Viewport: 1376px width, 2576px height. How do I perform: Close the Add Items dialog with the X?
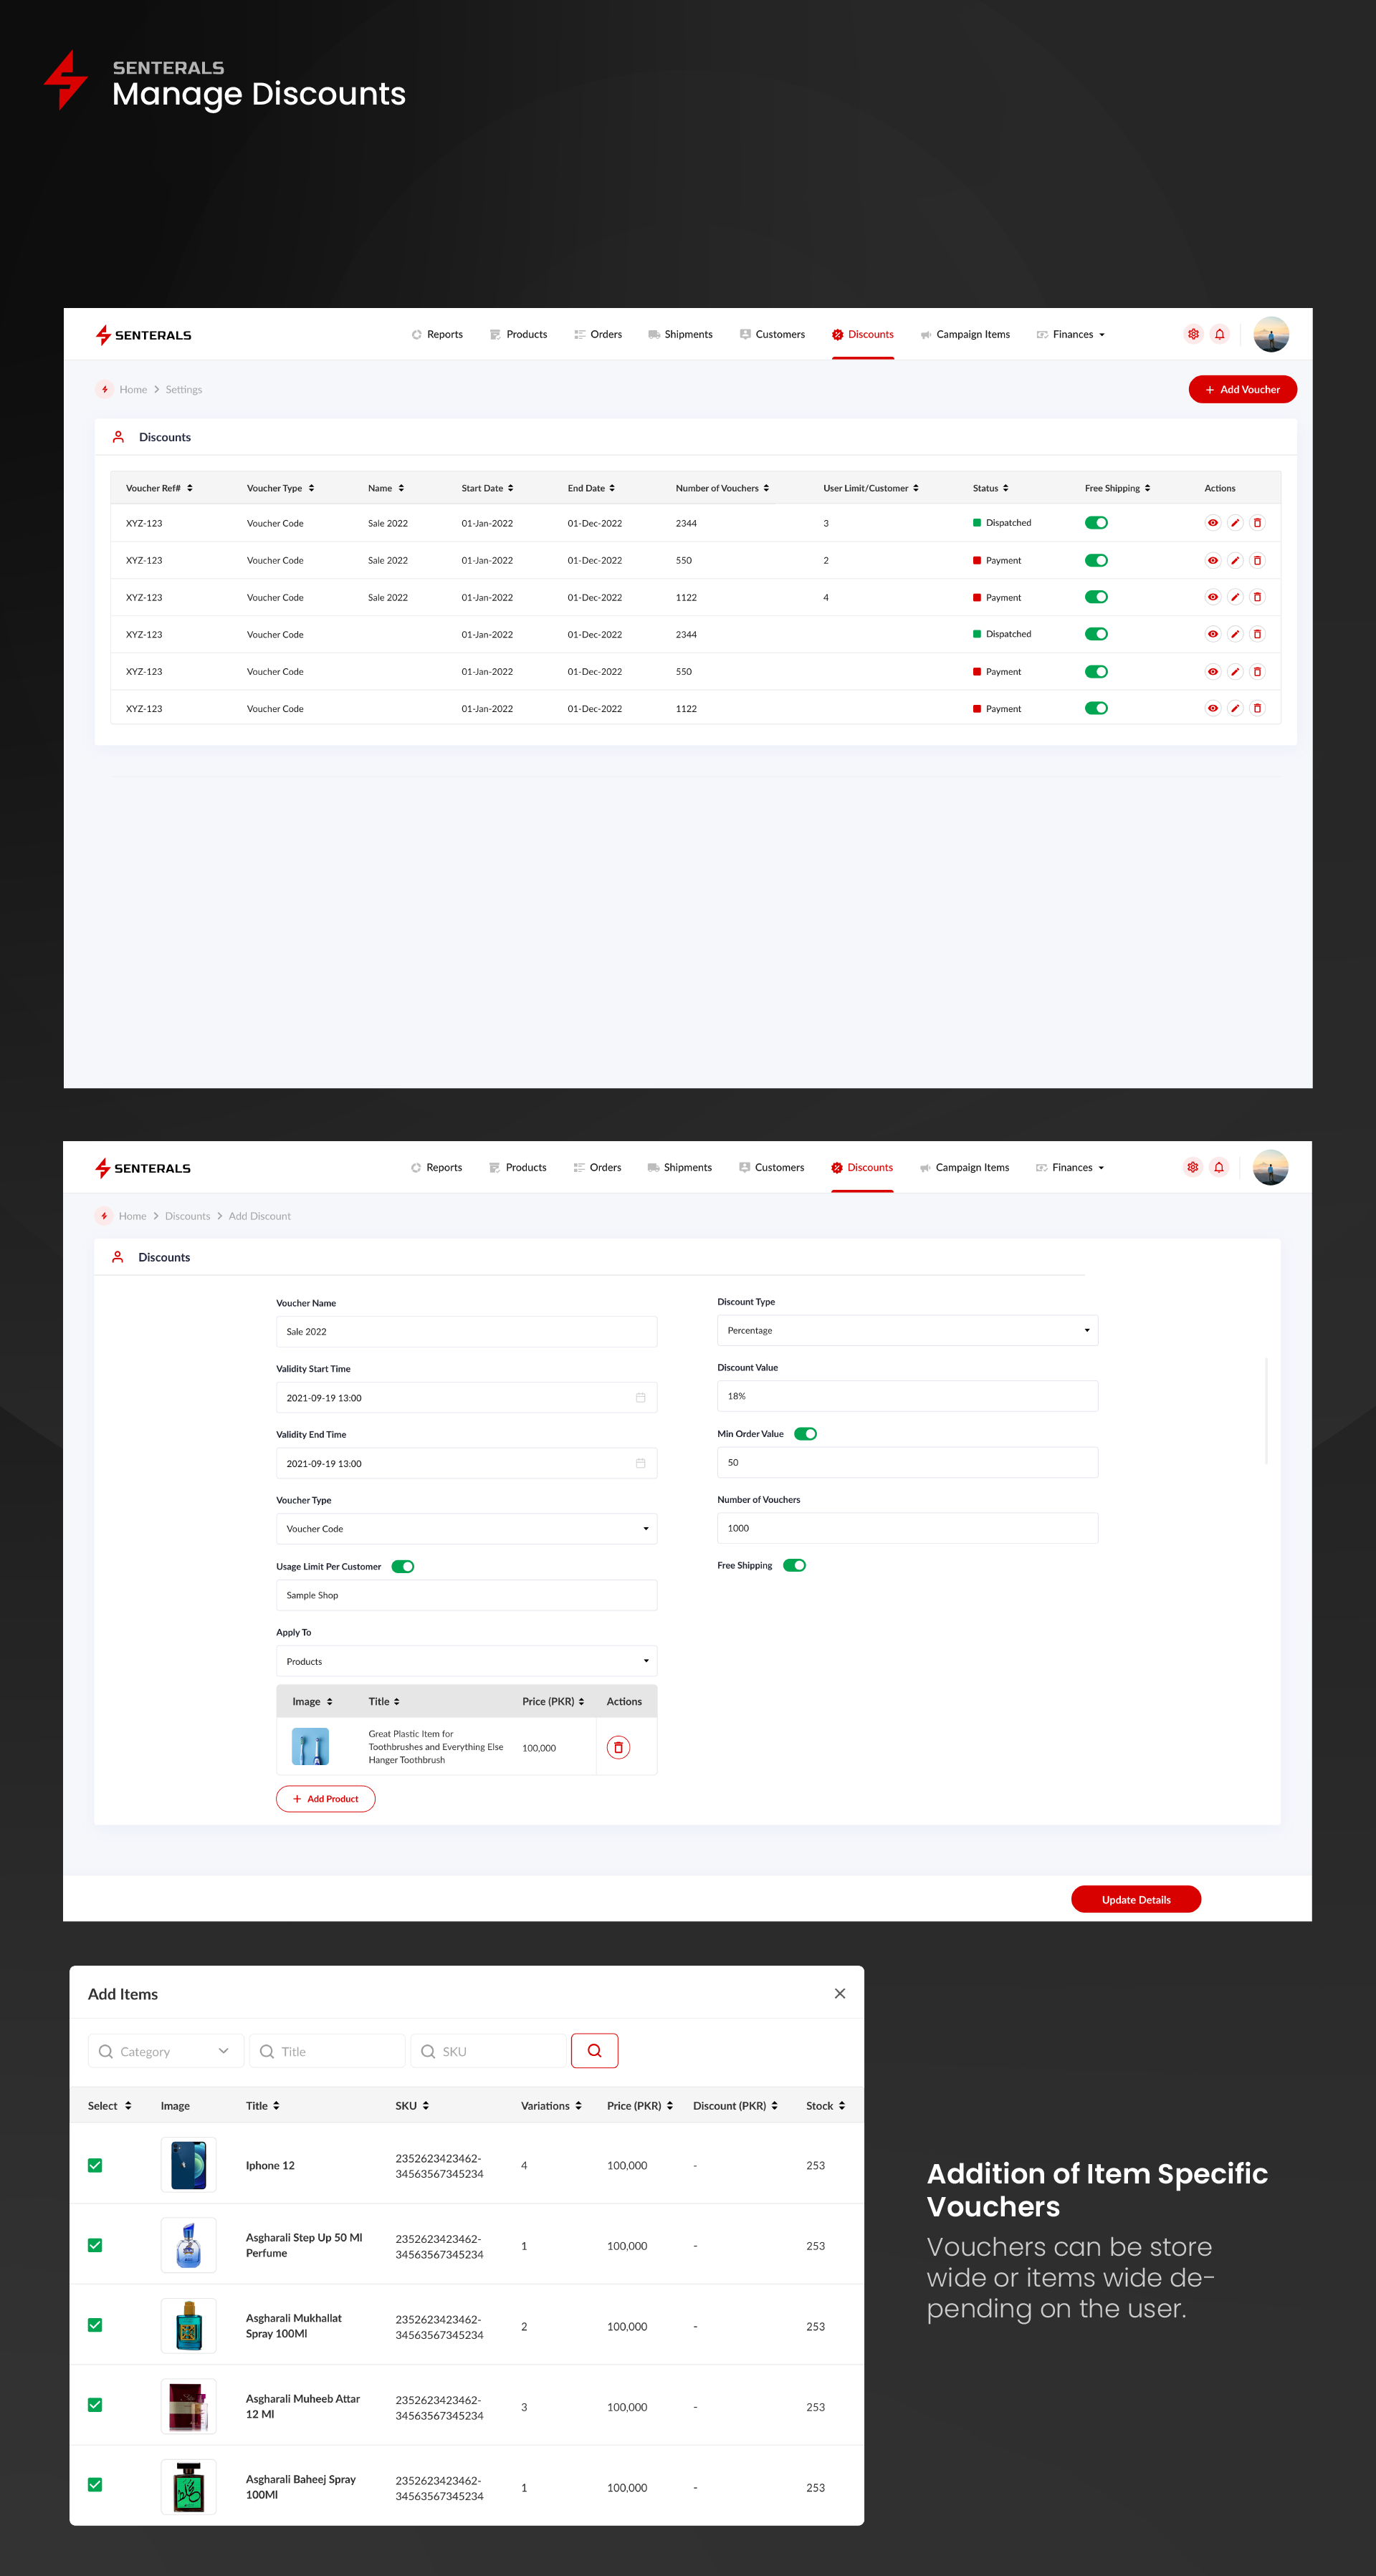tap(840, 1993)
